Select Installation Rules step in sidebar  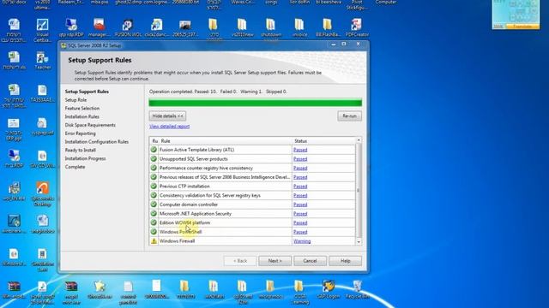82,116
